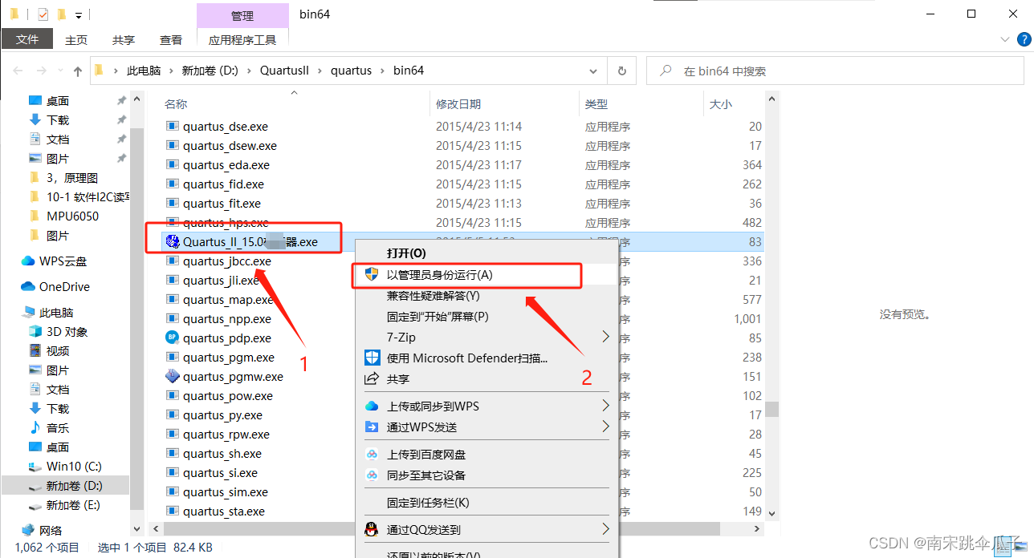Open the 文件 menu tab

coord(27,39)
